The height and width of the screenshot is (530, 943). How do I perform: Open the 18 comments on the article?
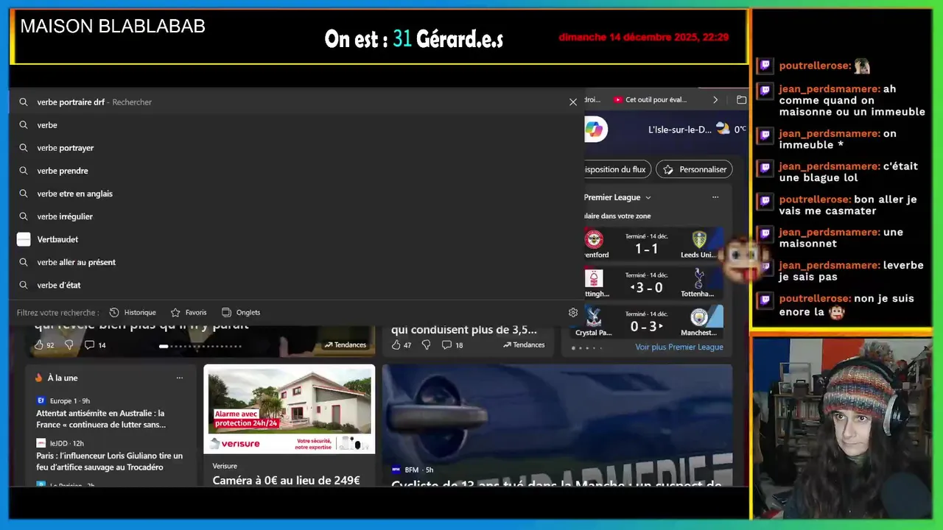point(452,344)
